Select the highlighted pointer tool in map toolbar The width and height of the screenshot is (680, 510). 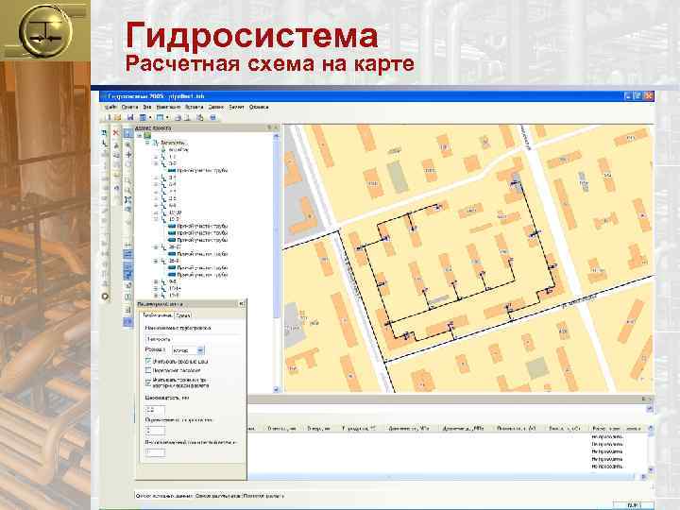(x=127, y=133)
